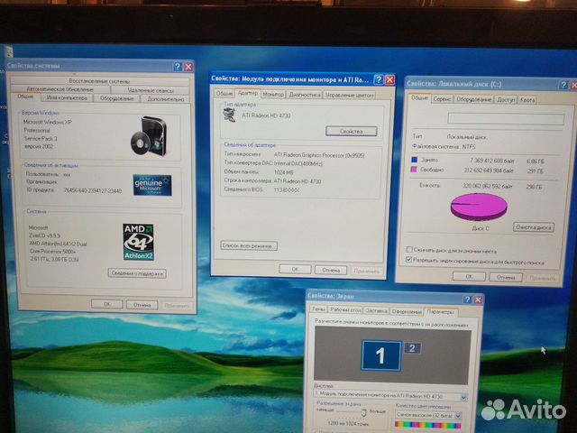Click the disk label input field in Local Disk properties
The height and width of the screenshot is (433, 577).
tap(506, 118)
